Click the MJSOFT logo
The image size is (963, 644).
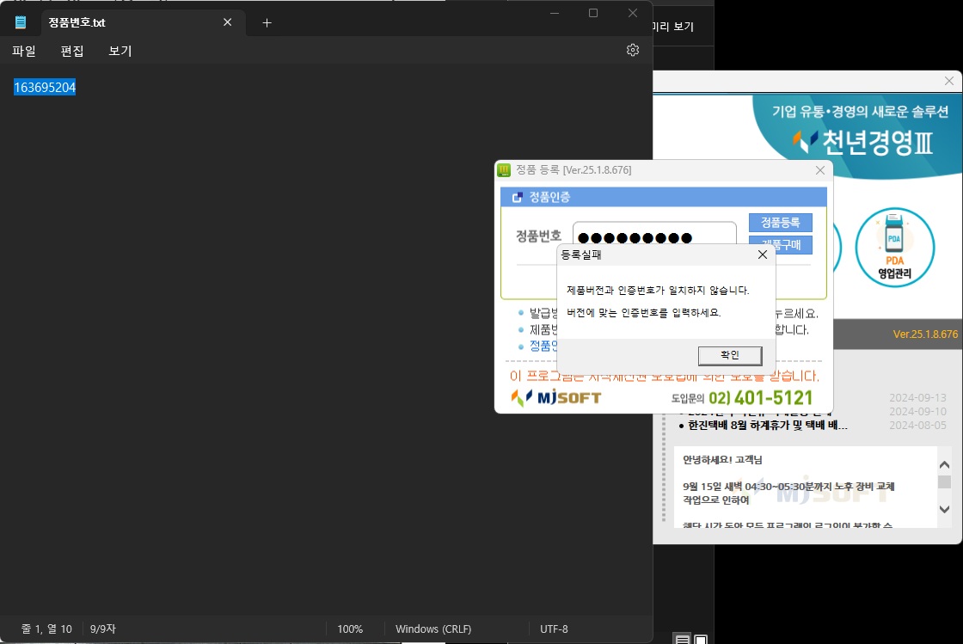pos(556,398)
